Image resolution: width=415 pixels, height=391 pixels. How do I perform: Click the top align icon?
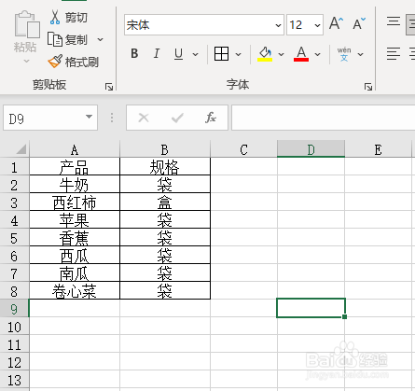pos(394,21)
